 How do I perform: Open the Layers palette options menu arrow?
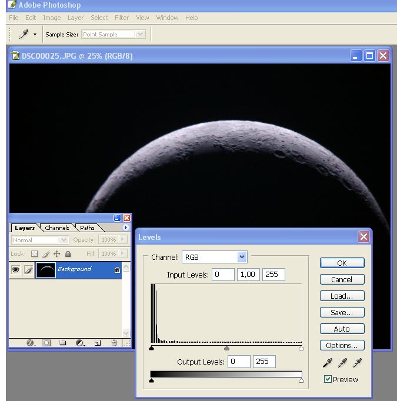tap(125, 228)
